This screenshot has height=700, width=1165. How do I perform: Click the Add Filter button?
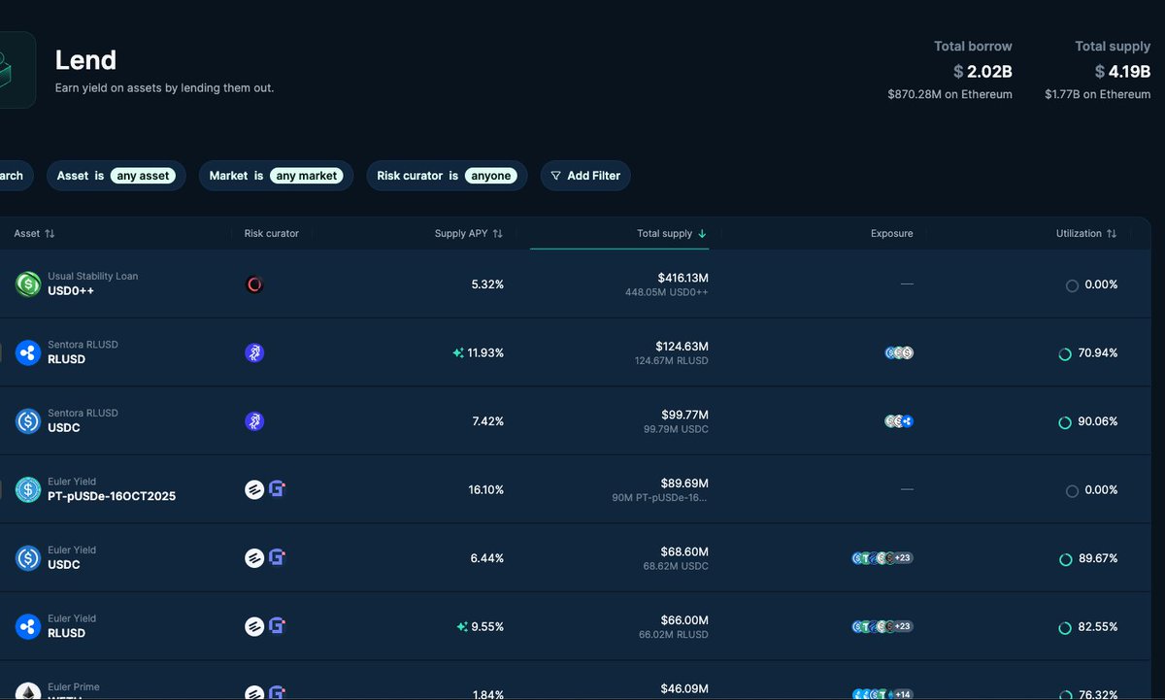click(584, 175)
